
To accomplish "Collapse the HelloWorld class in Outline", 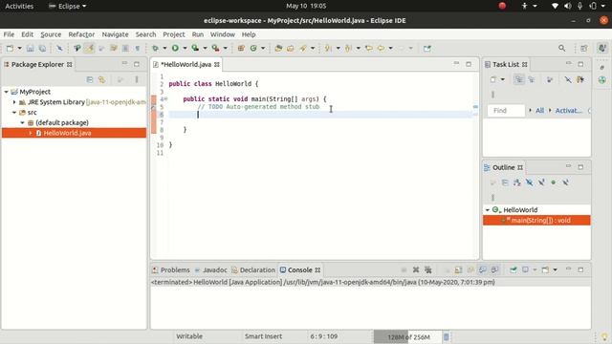I will [488, 210].
